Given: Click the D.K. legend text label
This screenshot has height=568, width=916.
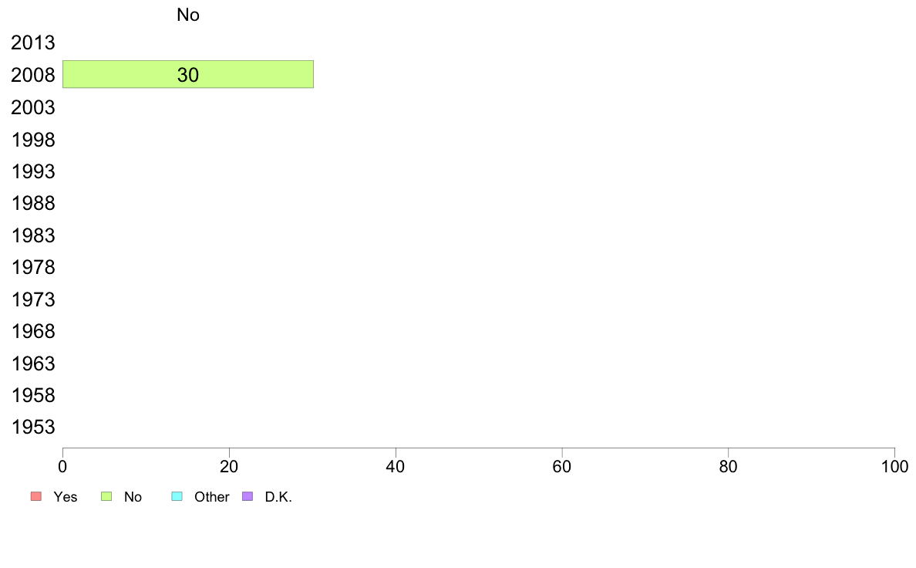Looking at the screenshot, I should point(278,497).
